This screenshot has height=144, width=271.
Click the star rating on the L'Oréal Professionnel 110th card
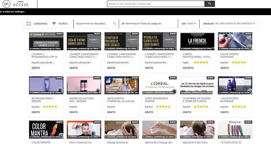[x=201, y=62]
